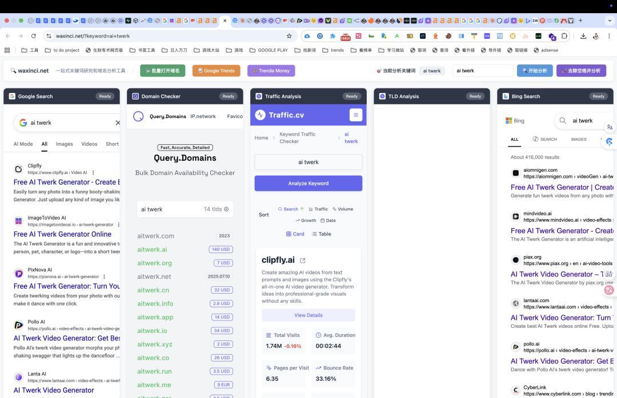Click the 批量打开域名 button
Screen dimensions: 617x398
[x=163, y=71]
